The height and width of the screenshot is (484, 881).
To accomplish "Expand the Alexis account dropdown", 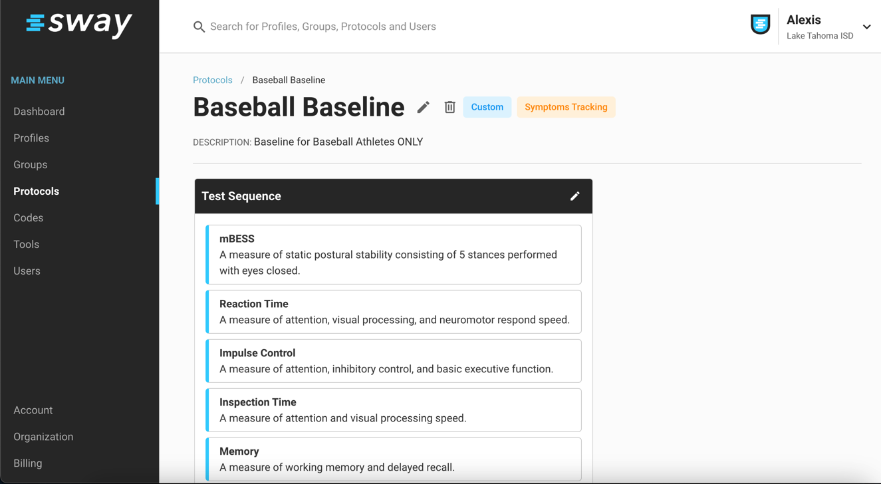I will (866, 27).
